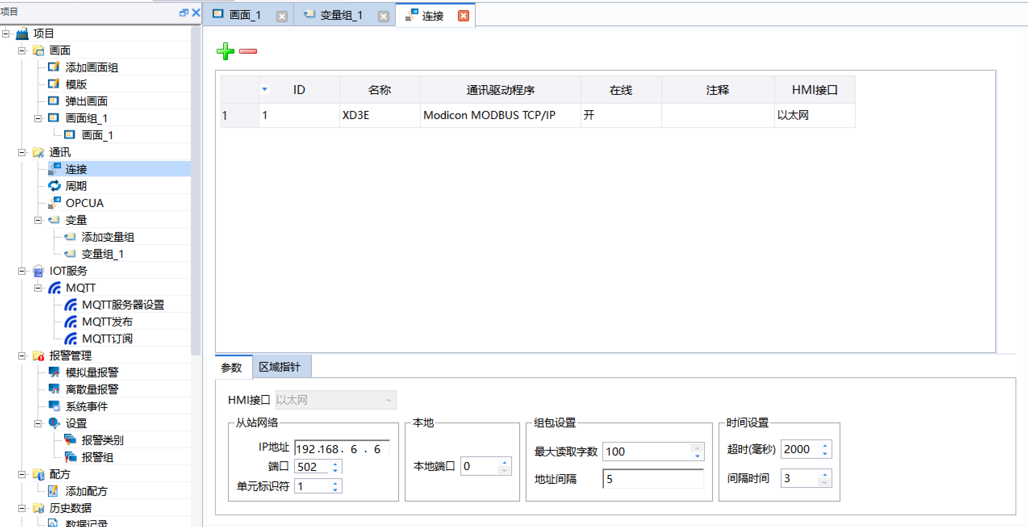
Task: Collapse the 设置 tree node
Action: pos(38,423)
